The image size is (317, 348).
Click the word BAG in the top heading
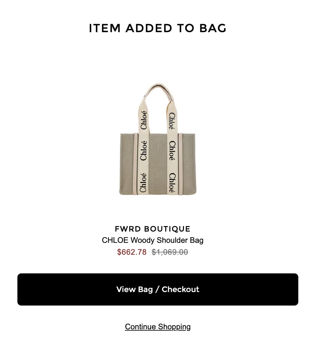[x=213, y=28]
